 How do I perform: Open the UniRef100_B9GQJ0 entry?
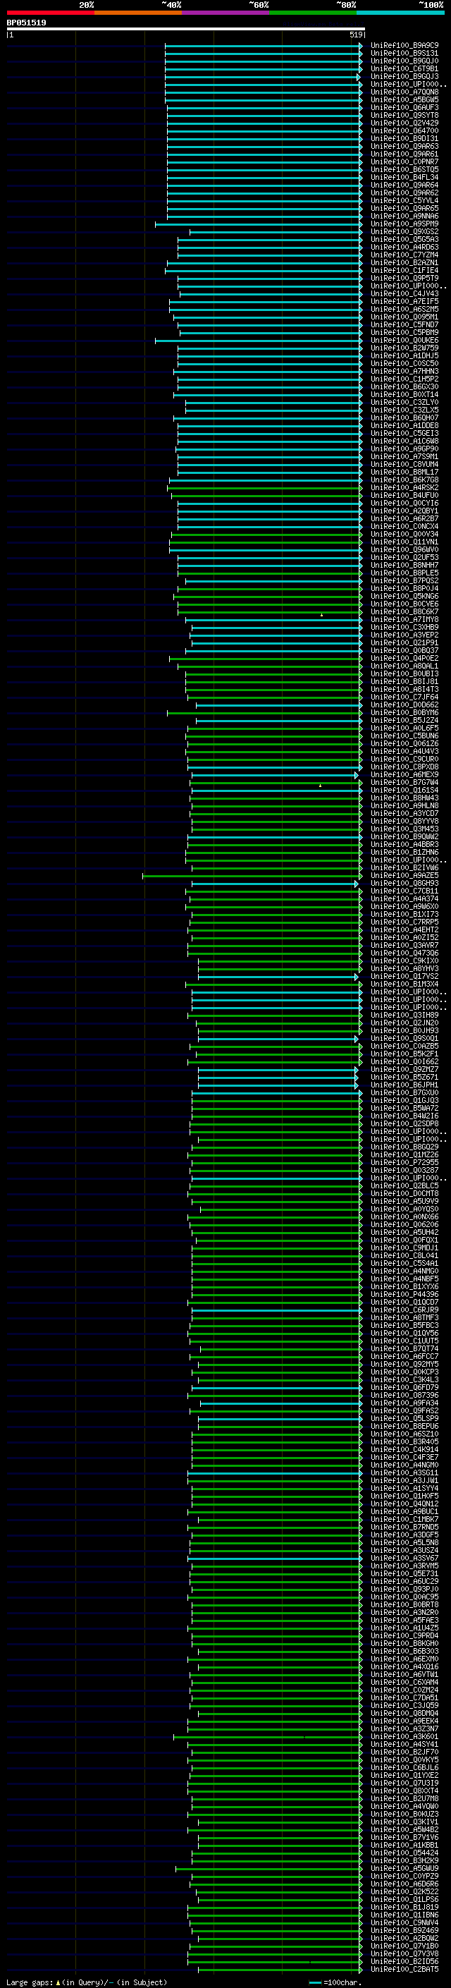[x=404, y=61]
